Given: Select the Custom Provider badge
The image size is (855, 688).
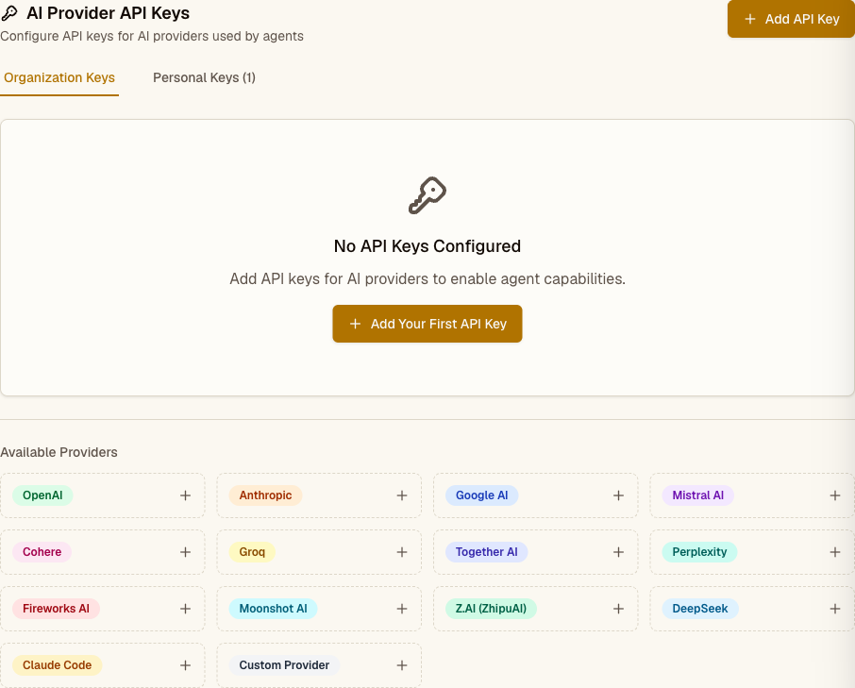Looking at the screenshot, I should [x=284, y=665].
